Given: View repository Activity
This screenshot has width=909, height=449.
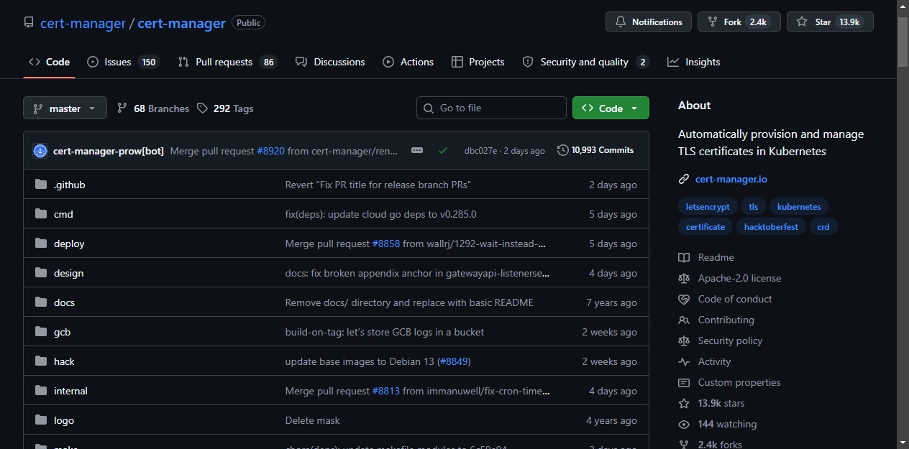Looking at the screenshot, I should (705, 361).
